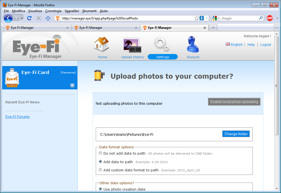Click the scrollbar up arrow

pyautogui.click(x=277, y=34)
